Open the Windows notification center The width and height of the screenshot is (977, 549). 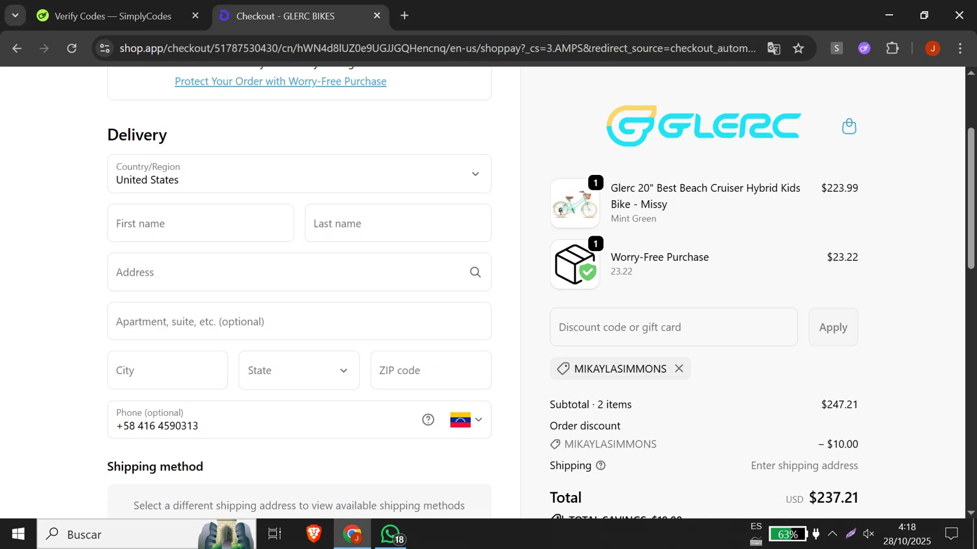[952, 534]
